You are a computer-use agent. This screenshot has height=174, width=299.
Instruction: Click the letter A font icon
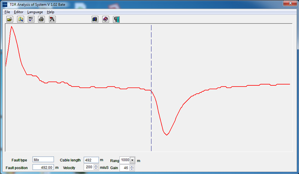tap(52, 19)
